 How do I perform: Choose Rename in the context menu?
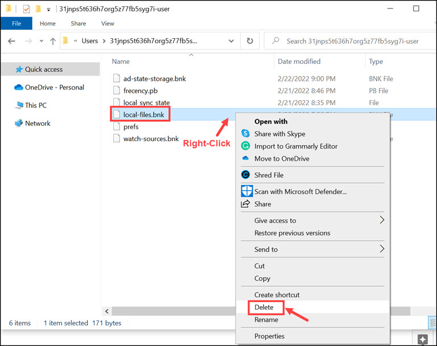(x=266, y=320)
